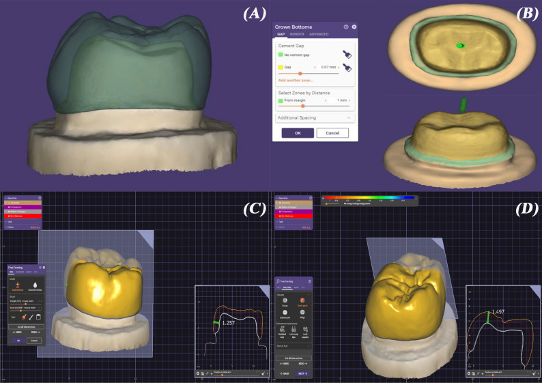Click the green No cement gap swatch

(x=281, y=55)
